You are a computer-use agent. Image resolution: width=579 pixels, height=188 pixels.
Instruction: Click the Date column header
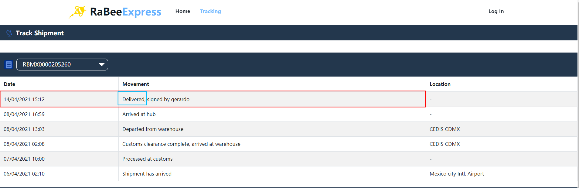[x=9, y=84]
